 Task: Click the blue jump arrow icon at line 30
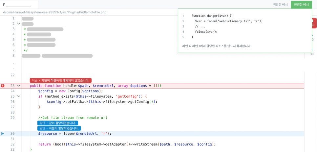point(2,133)
